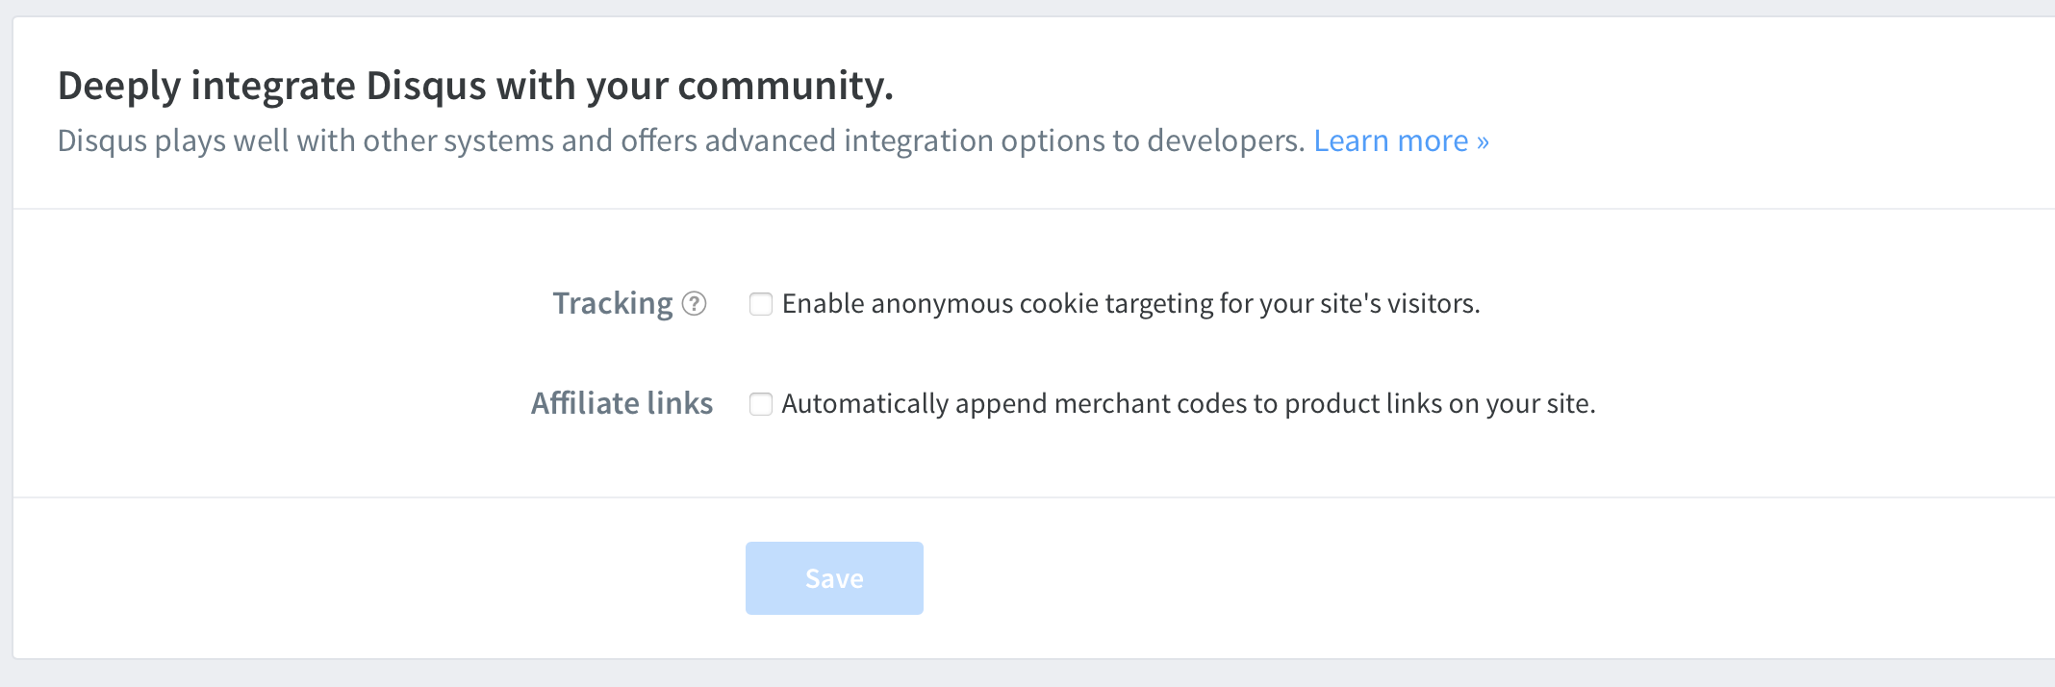This screenshot has height=687, width=2055.
Task: Click the "Enable anonymous cookie targeting" label text
Action: (1130, 304)
